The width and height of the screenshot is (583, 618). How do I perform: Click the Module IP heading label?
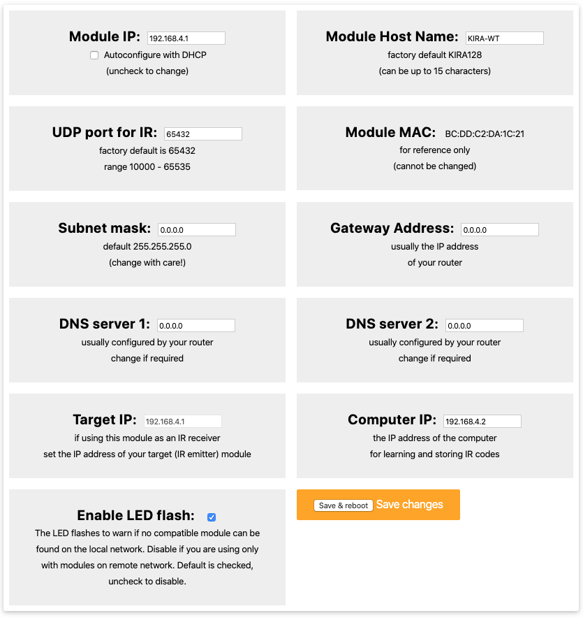pyautogui.click(x=105, y=37)
